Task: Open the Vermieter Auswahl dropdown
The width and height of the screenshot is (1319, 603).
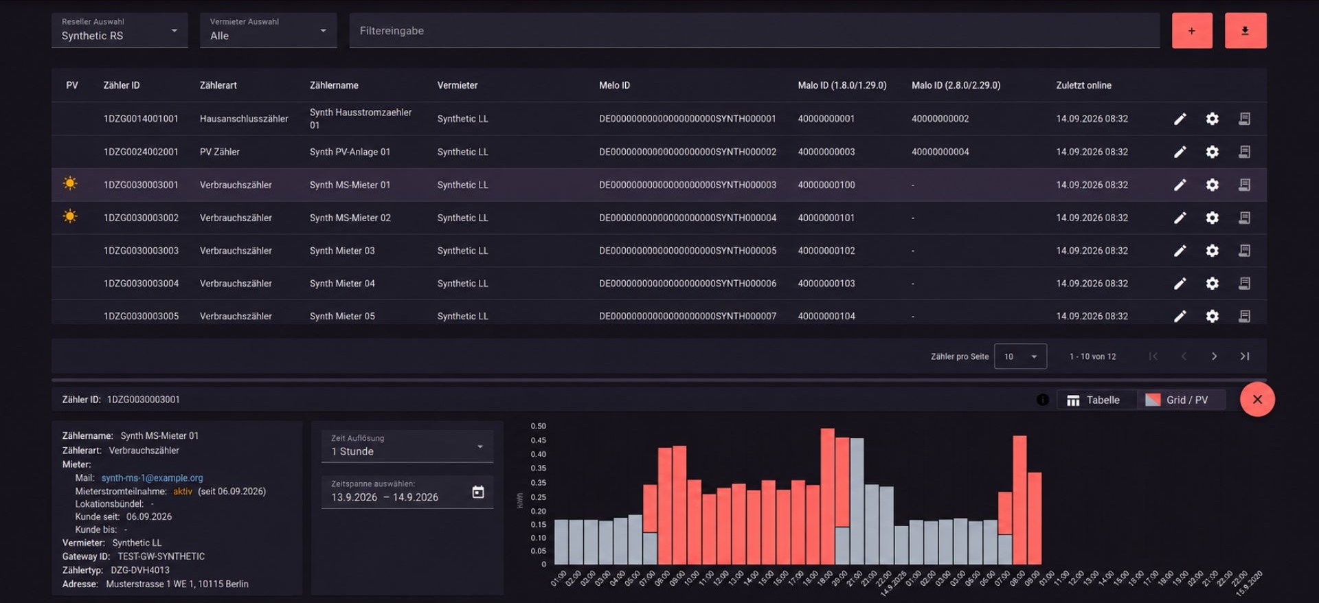Action: (268, 30)
